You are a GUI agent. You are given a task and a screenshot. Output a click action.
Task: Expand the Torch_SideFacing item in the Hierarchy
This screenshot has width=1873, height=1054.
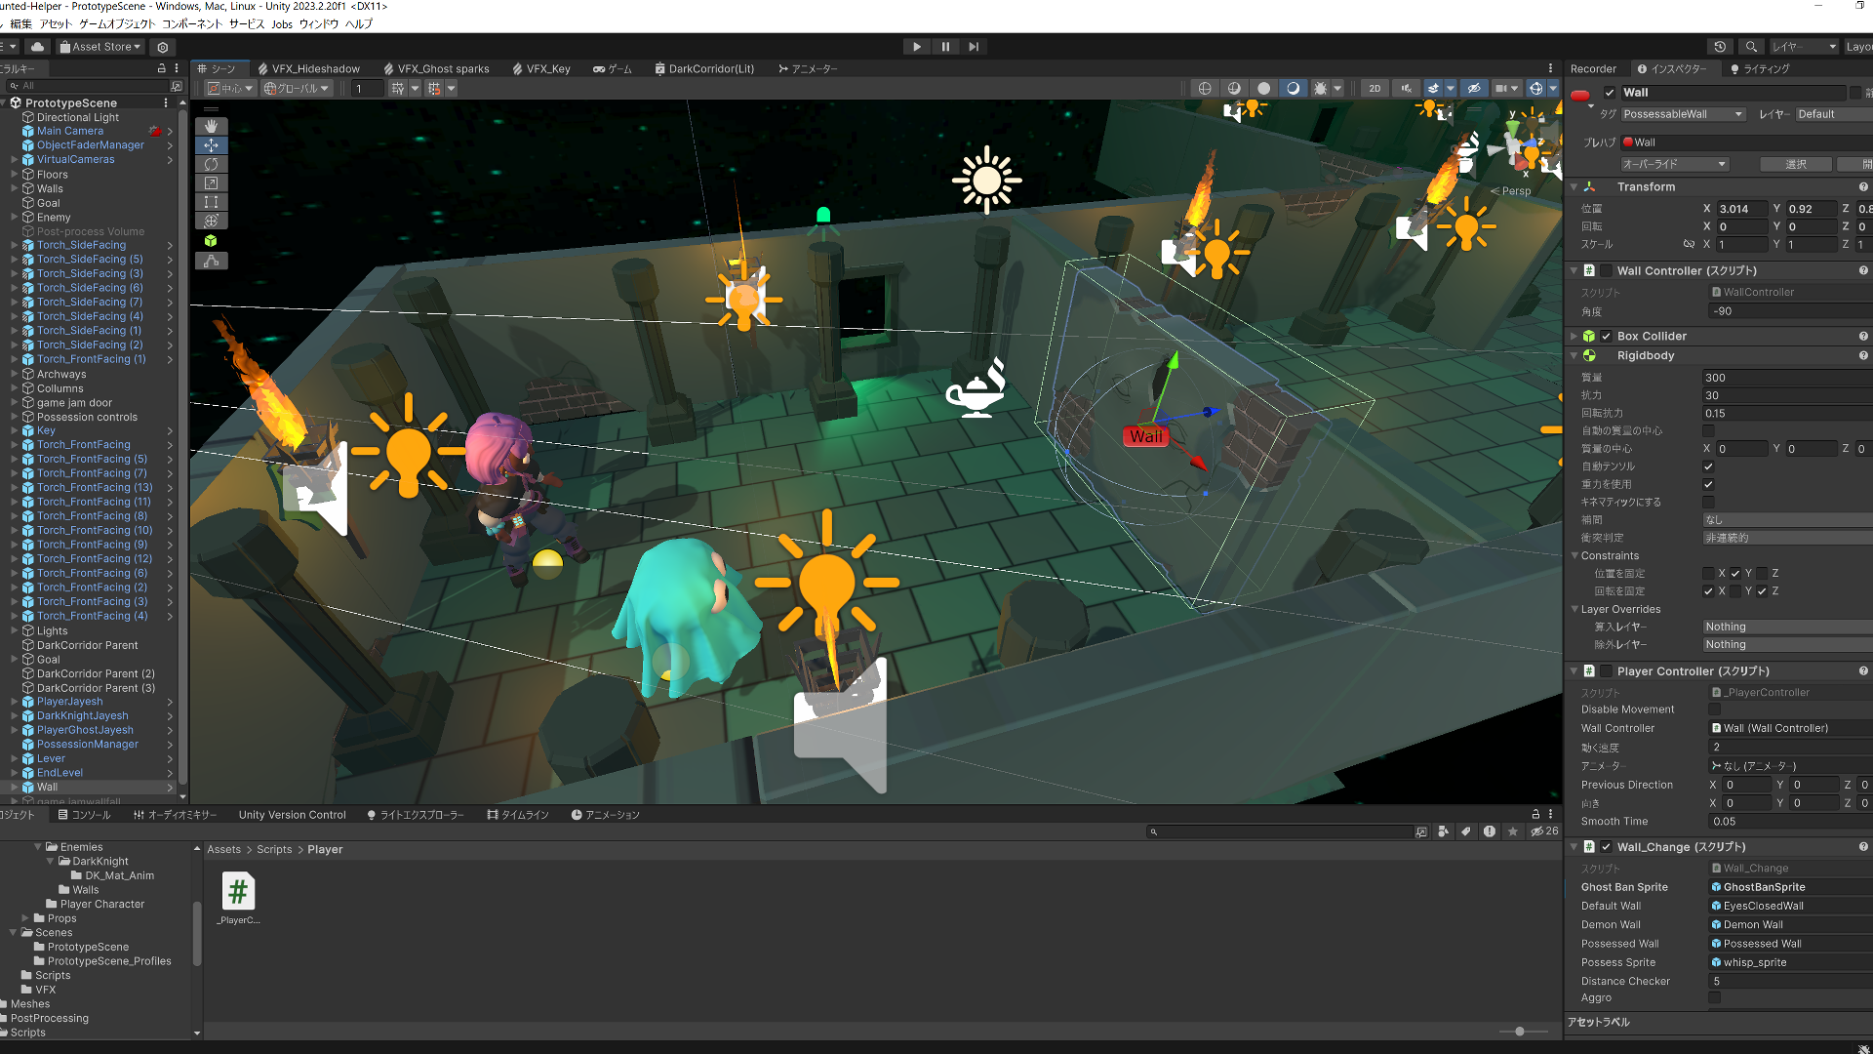click(x=14, y=245)
